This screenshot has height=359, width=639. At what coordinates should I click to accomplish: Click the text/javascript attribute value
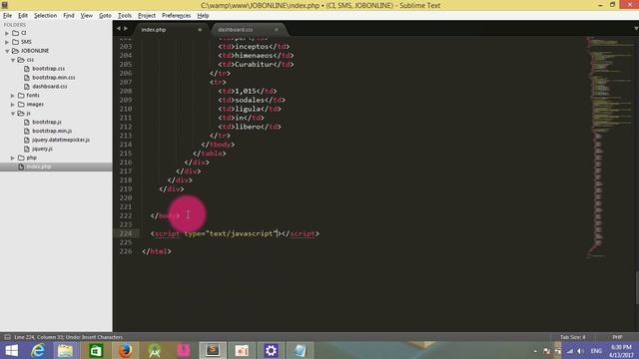pyautogui.click(x=242, y=233)
